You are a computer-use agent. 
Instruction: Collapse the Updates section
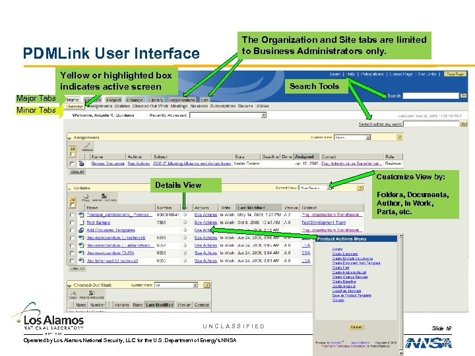click(70, 189)
